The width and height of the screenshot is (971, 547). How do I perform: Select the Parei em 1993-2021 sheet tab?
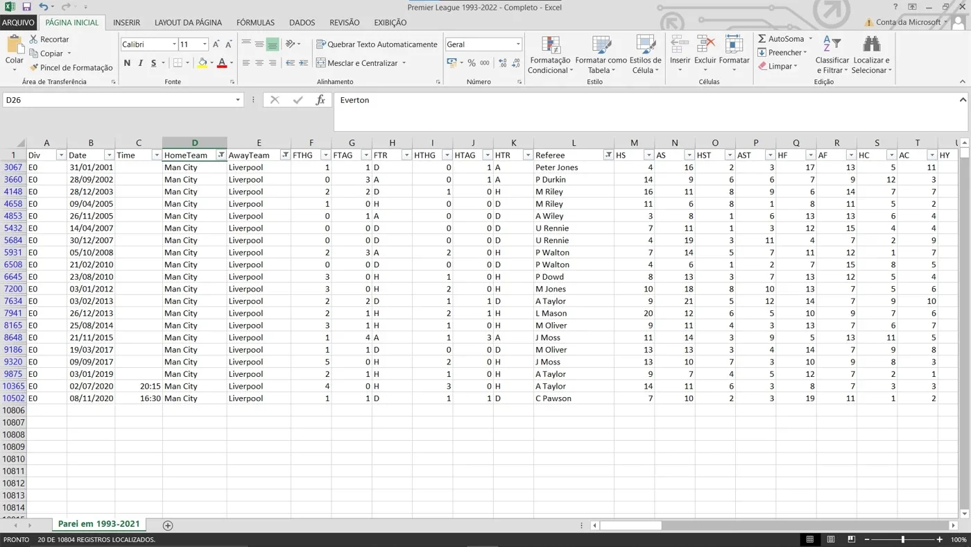[x=98, y=524]
